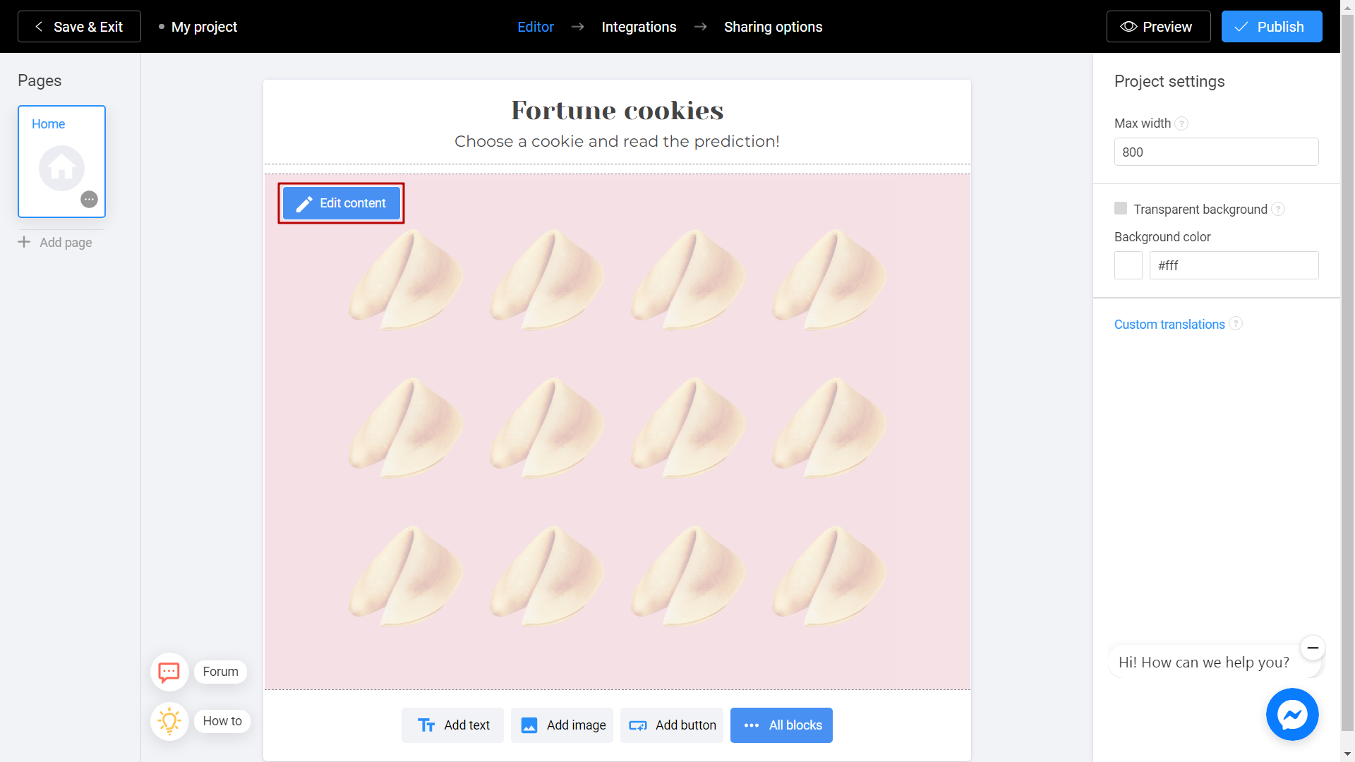Screen dimensions: 1355x762
Task: Click the Max width help question mark
Action: (1182, 123)
